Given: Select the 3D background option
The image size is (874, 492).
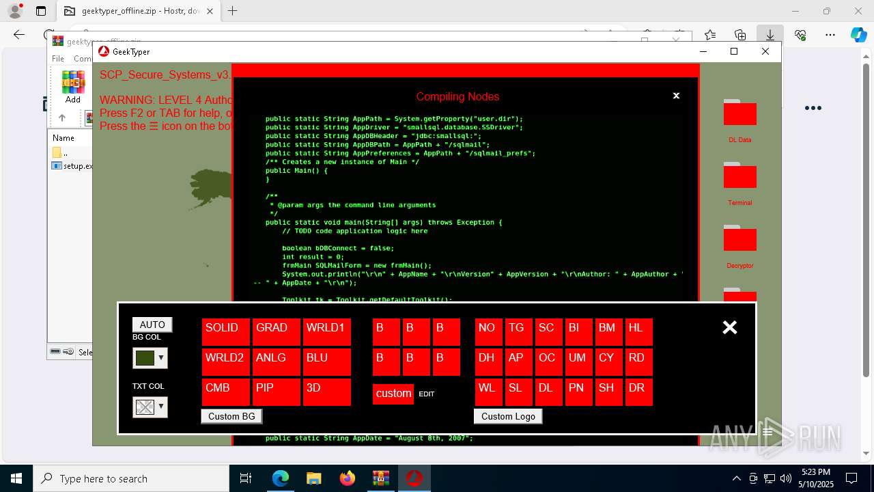Looking at the screenshot, I should click(x=327, y=392).
